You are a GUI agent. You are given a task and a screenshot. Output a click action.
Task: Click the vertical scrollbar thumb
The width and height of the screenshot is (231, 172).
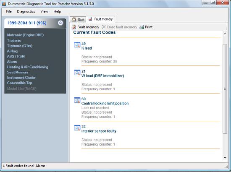tap(225, 89)
